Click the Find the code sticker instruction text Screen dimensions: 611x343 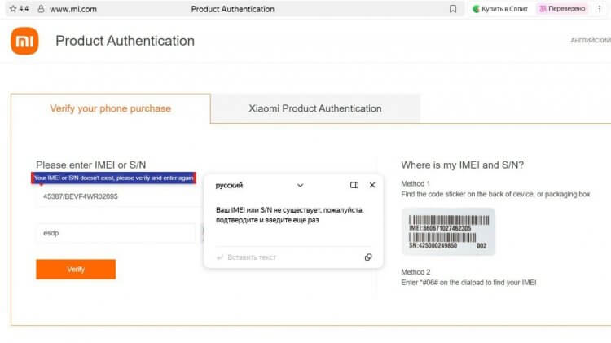[495, 194]
